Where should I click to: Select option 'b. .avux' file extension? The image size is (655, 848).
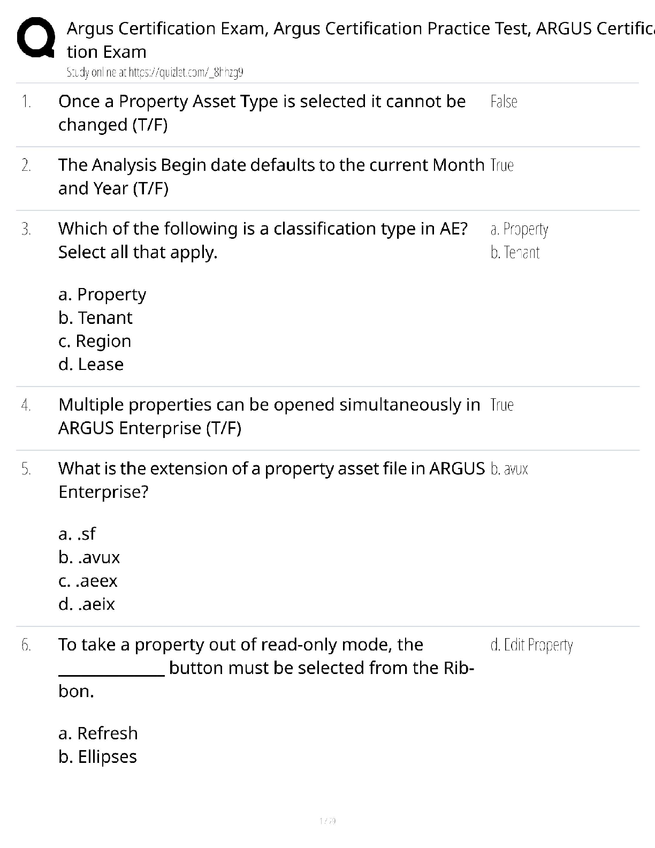pos(89,557)
